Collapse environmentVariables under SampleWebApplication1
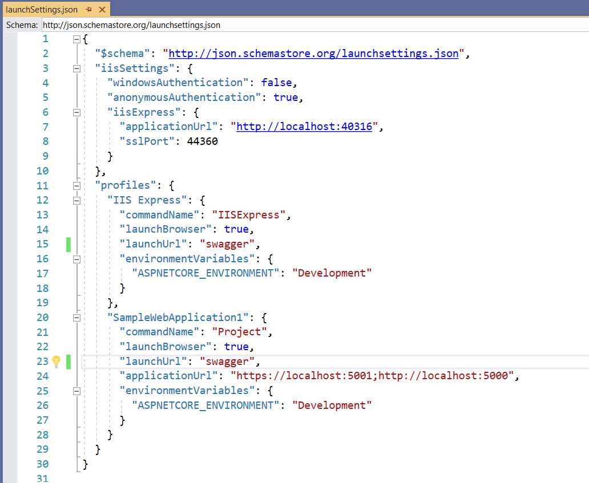 [76, 391]
